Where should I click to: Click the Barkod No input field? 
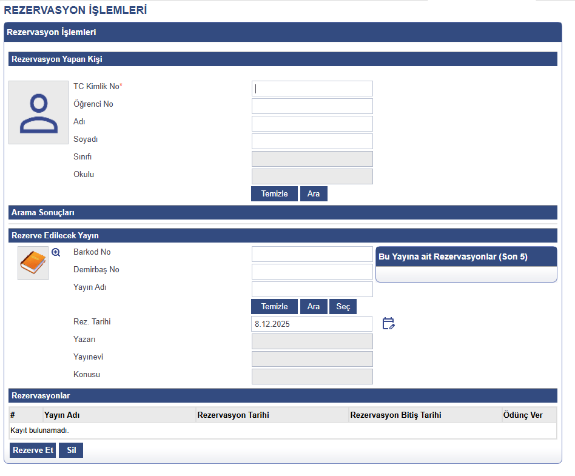coord(312,254)
